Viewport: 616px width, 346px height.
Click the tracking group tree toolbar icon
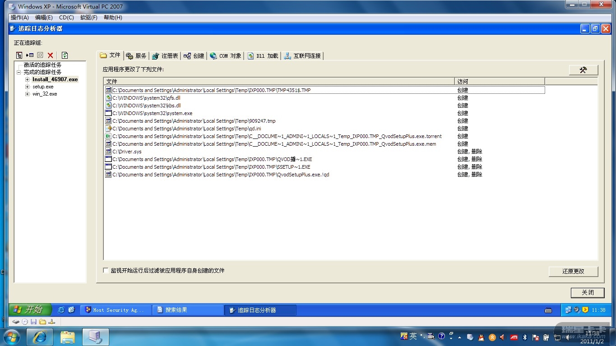coord(19,55)
